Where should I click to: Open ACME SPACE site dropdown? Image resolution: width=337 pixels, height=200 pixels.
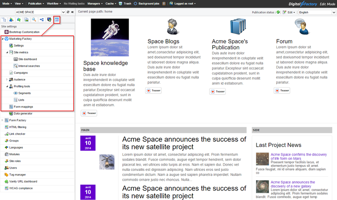click(63, 12)
